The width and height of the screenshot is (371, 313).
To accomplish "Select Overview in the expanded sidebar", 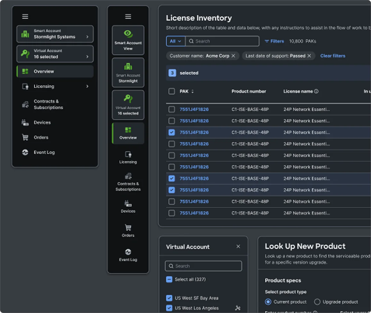I will [55, 71].
